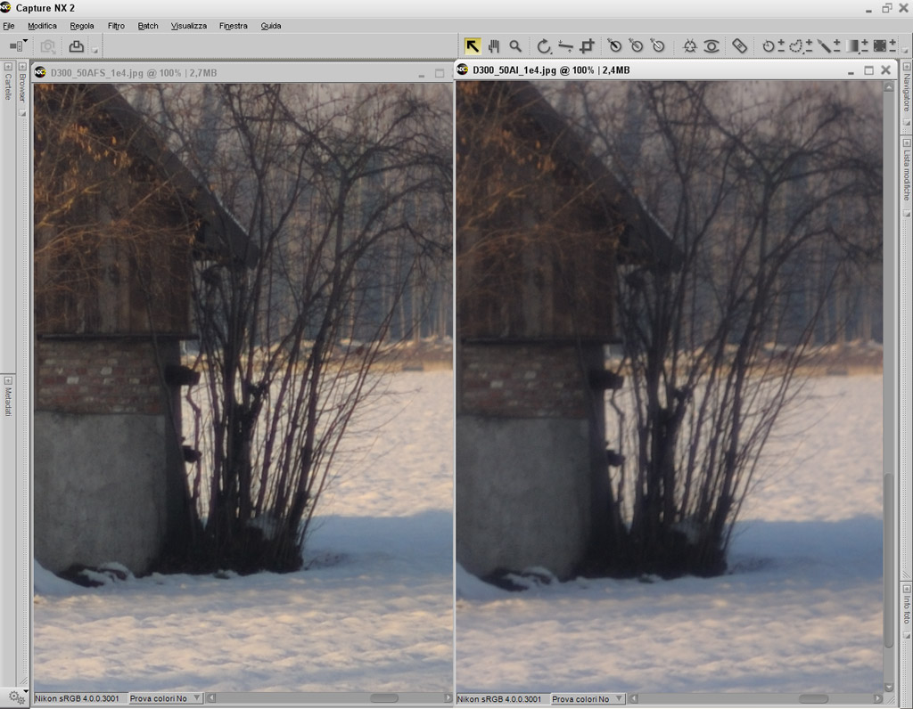Image resolution: width=913 pixels, height=709 pixels.
Task: Open the Regola menu
Action: click(82, 26)
